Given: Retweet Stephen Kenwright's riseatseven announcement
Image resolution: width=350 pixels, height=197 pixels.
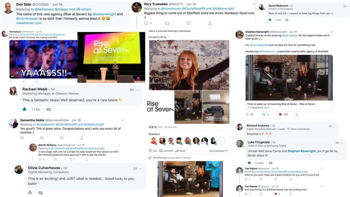Looking at the screenshot, I should coord(264,114).
